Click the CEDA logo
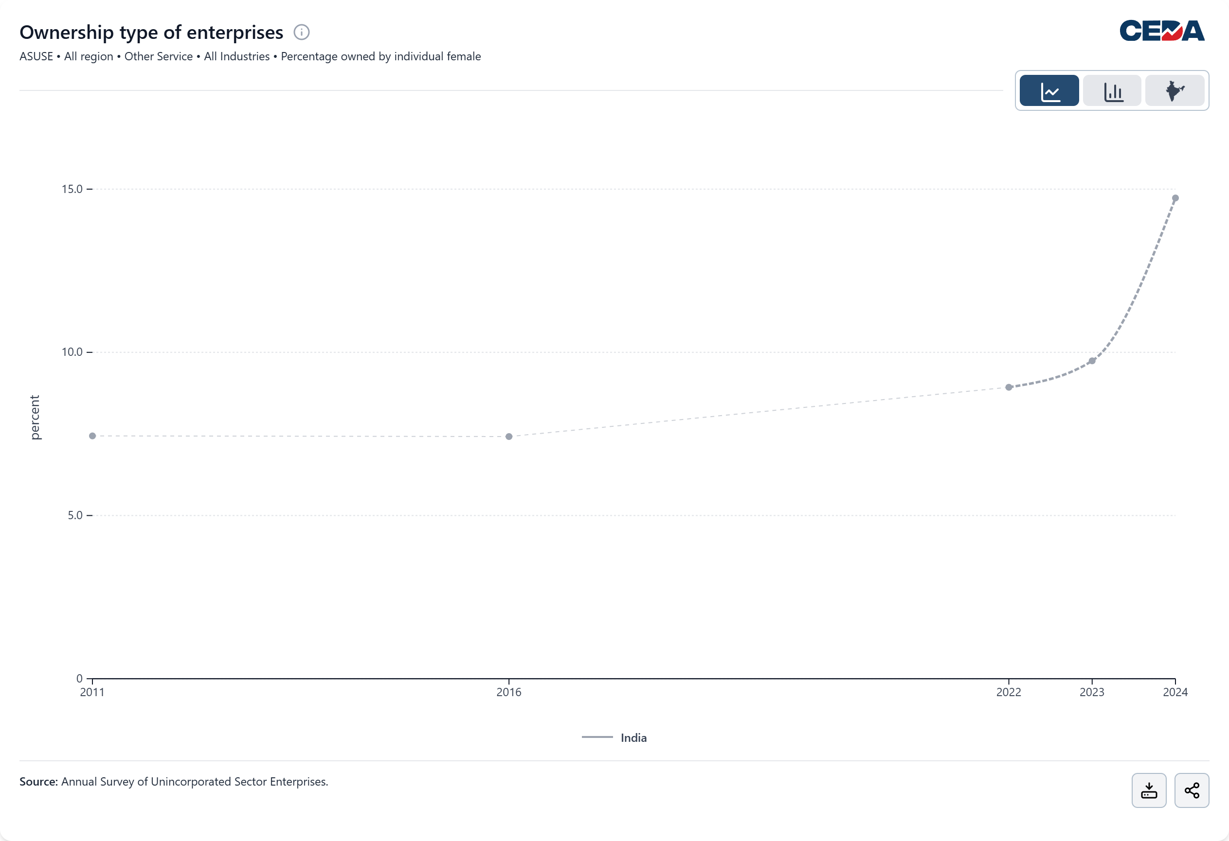Viewport: 1229px width, 841px height. tap(1162, 31)
